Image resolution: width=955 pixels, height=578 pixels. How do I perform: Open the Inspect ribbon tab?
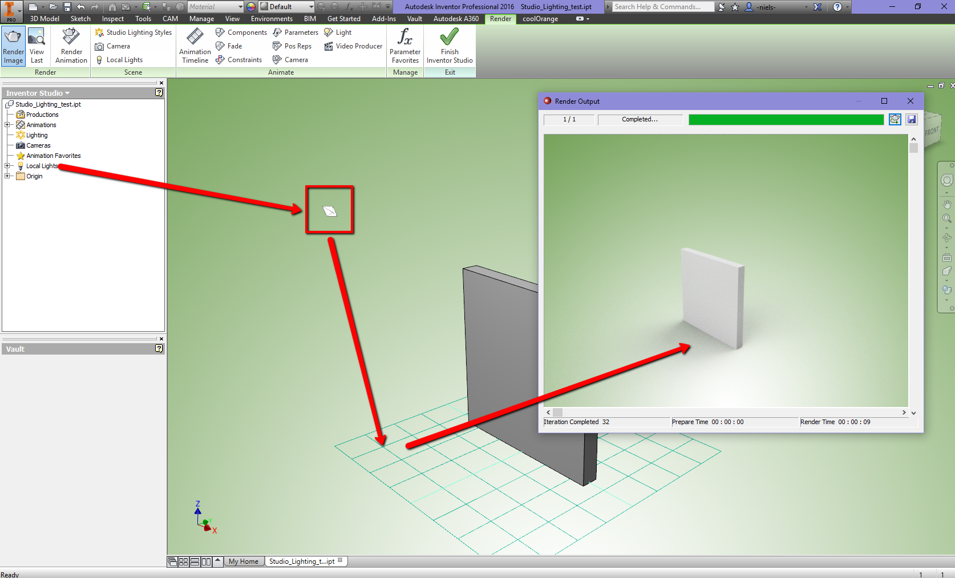tap(113, 19)
